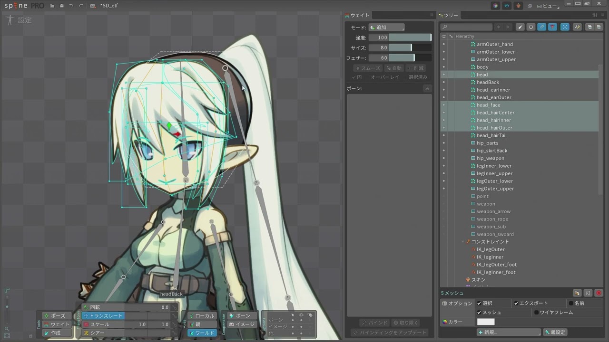Select the head_face tree item
609x342 pixels.
tap(489, 105)
